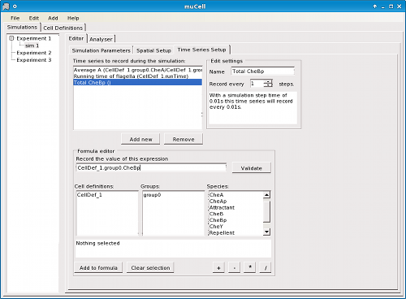Open the Time Series Setup tab
Image resolution: width=406 pixels, height=299 pixels.
201,50
